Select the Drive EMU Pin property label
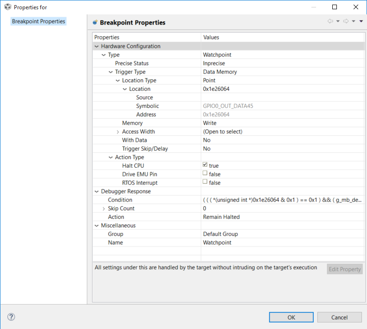Image resolution: width=367 pixels, height=329 pixels. click(139, 174)
